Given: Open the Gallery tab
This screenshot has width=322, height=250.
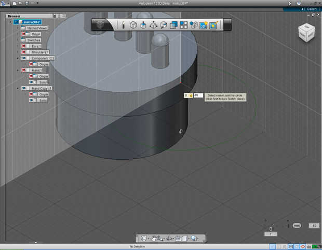Looking at the screenshot, I should [312, 9].
